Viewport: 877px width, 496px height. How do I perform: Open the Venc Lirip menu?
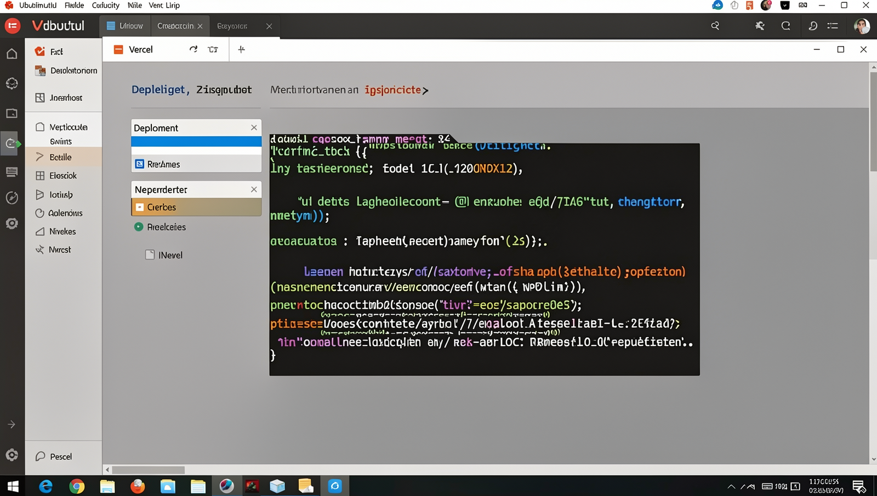(164, 5)
